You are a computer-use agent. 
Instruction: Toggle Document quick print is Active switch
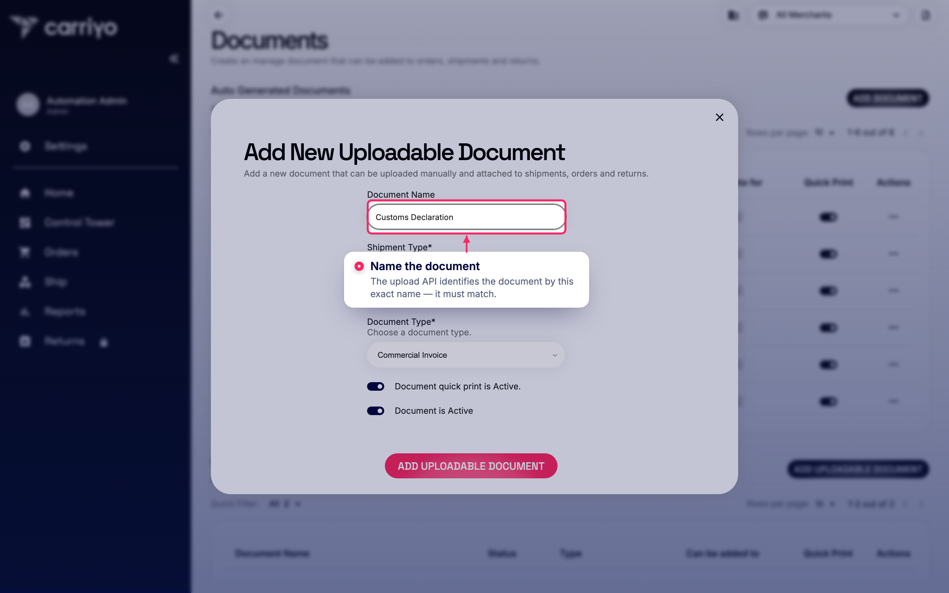[x=375, y=386]
